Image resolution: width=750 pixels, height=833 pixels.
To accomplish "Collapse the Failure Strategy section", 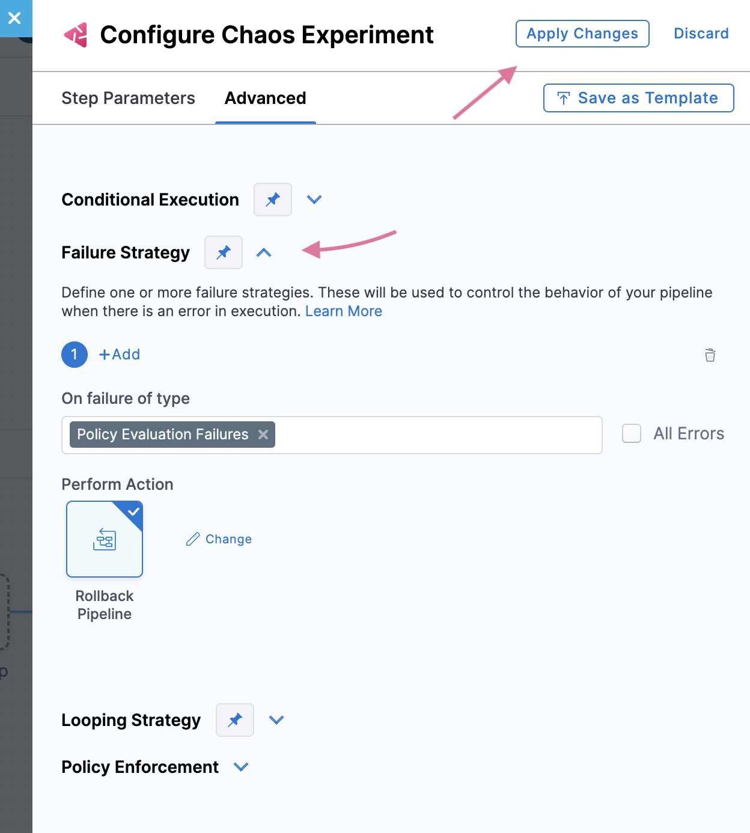I will [x=264, y=252].
